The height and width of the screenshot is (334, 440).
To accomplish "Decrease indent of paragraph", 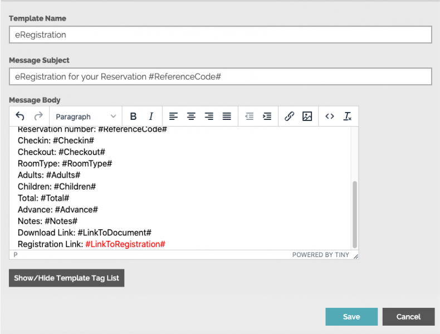I will [x=249, y=117].
